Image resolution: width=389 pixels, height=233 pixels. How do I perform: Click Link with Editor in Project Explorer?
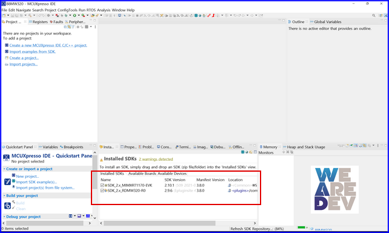(x=69, y=27)
